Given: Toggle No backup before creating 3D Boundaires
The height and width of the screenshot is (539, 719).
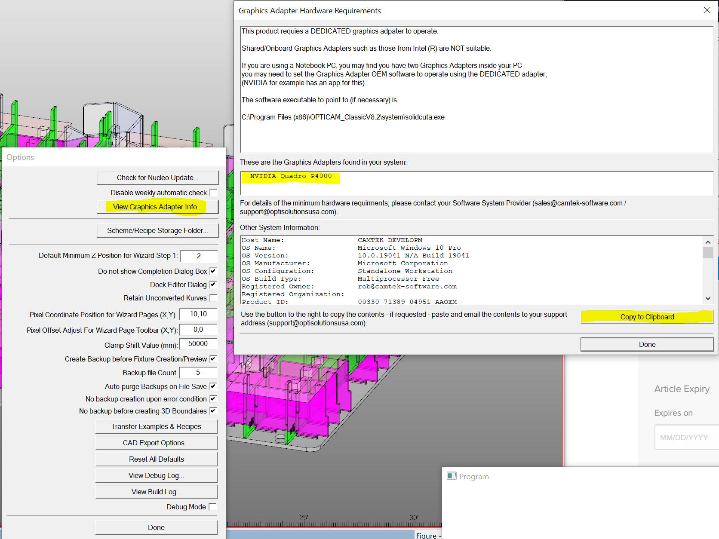Looking at the screenshot, I should coord(213,411).
